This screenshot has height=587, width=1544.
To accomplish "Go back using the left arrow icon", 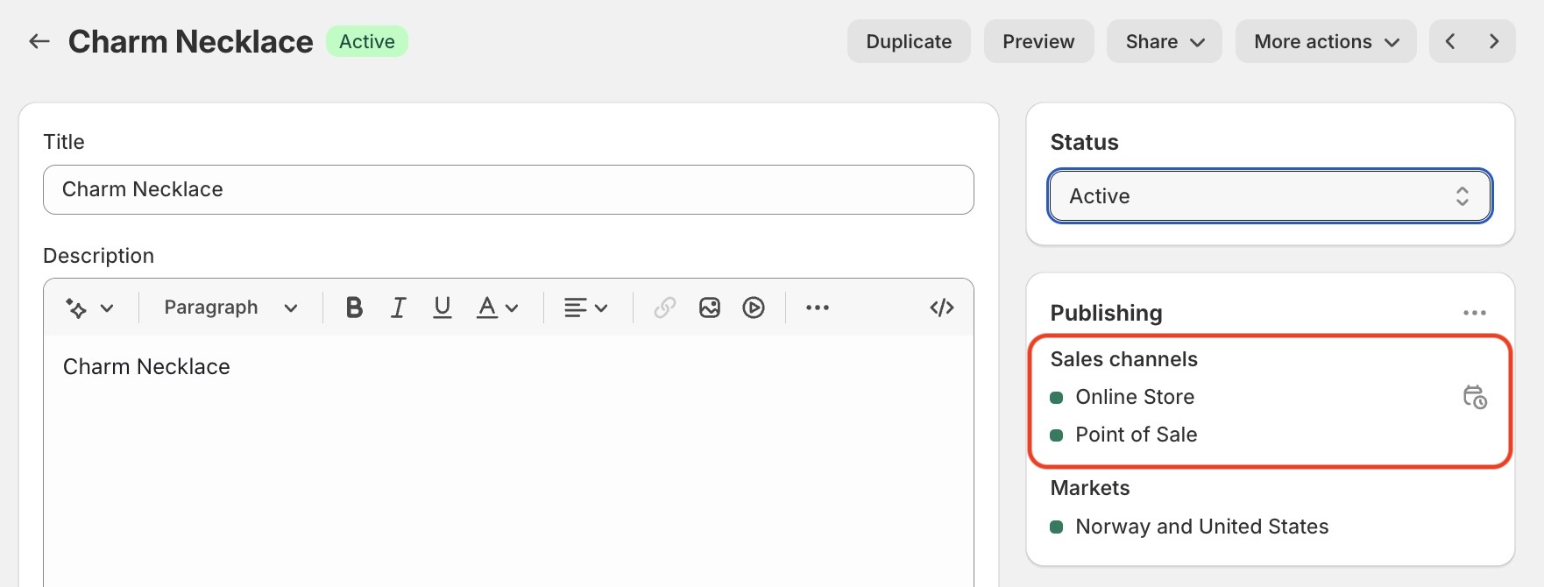I will coord(39,41).
